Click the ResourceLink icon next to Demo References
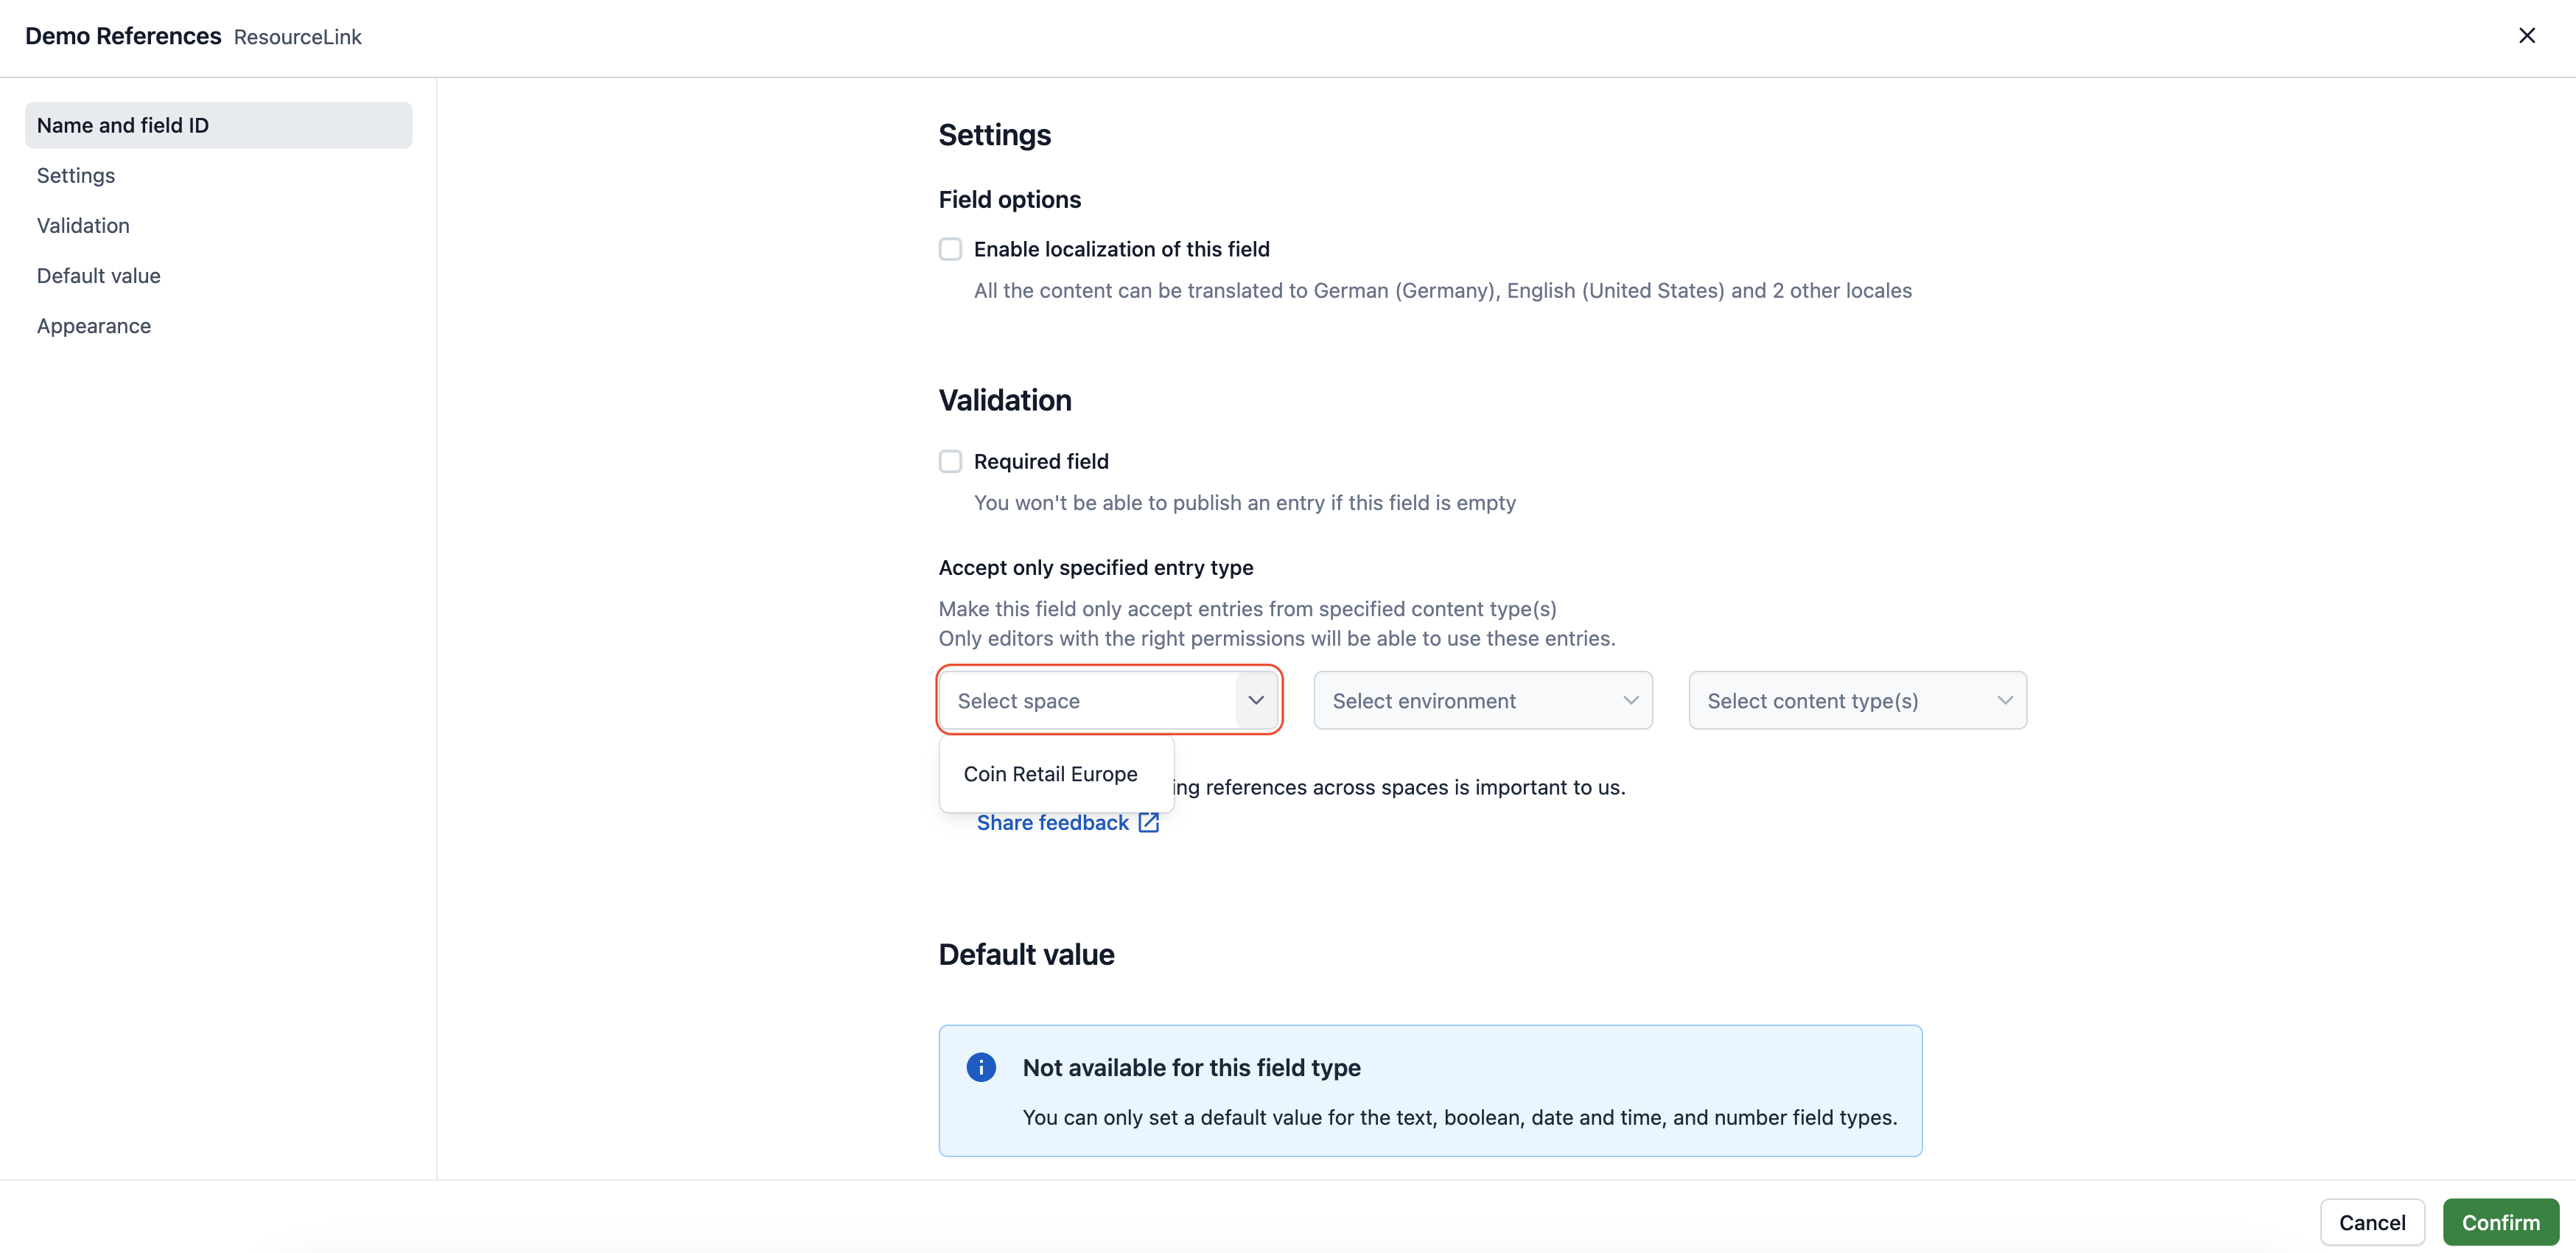The height and width of the screenshot is (1253, 2576). click(x=298, y=35)
